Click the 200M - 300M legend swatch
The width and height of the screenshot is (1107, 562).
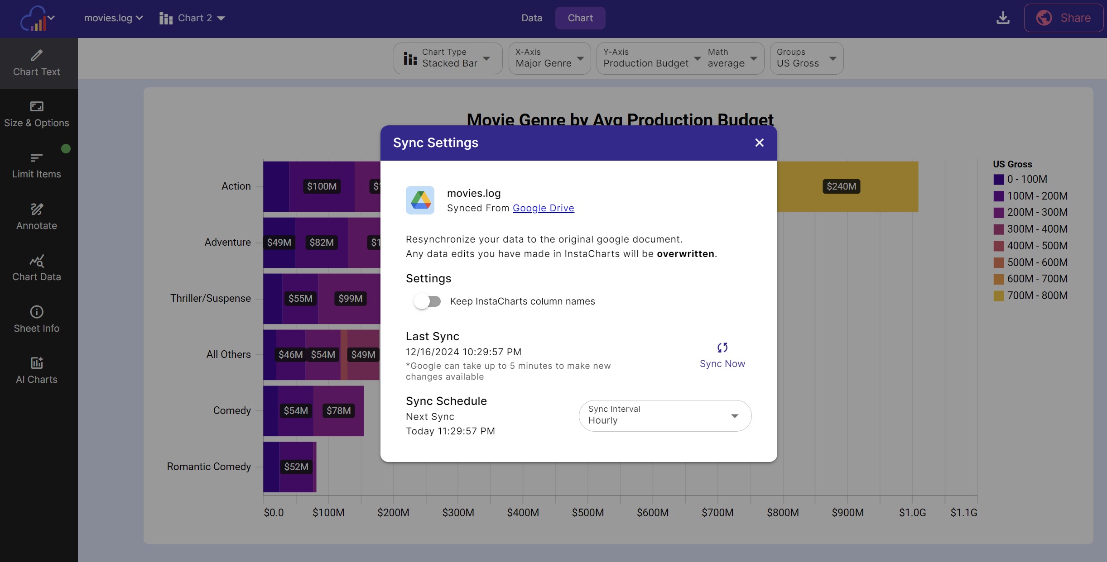pyautogui.click(x=999, y=213)
